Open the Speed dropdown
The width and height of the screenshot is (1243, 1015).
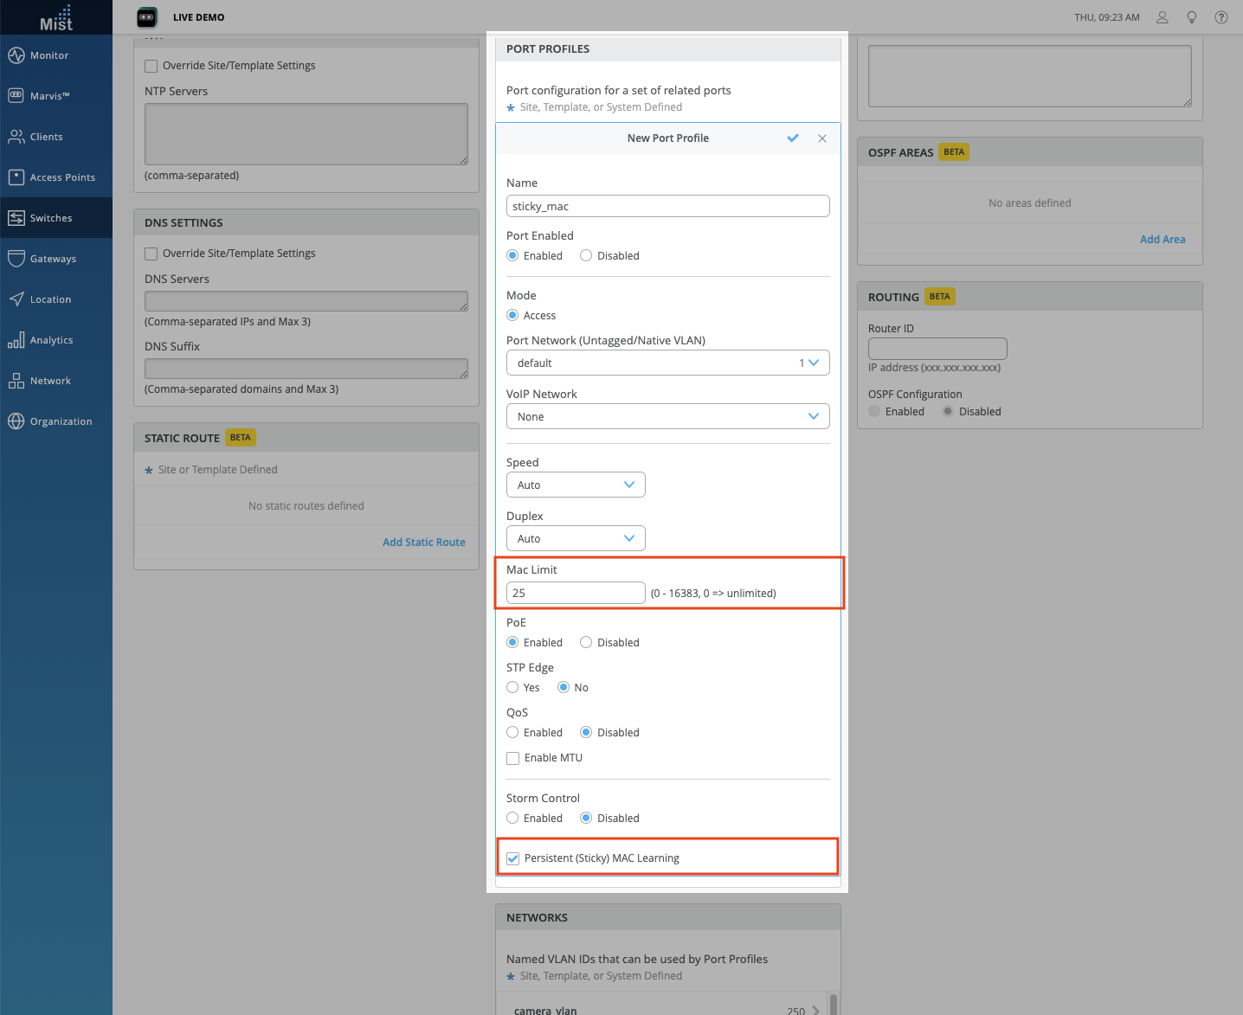click(576, 485)
